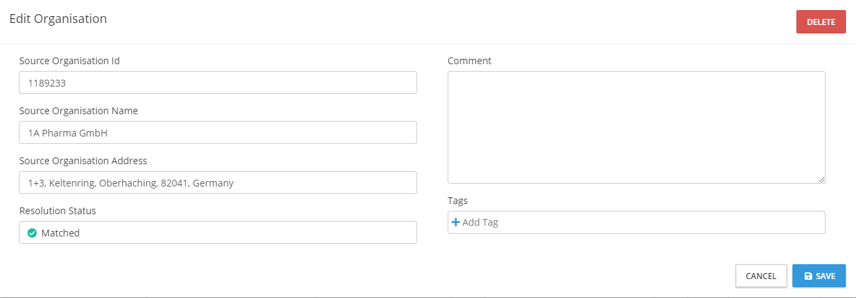Image resolution: width=856 pixels, height=298 pixels.
Task: Save the organisation changes
Action: coord(819,276)
